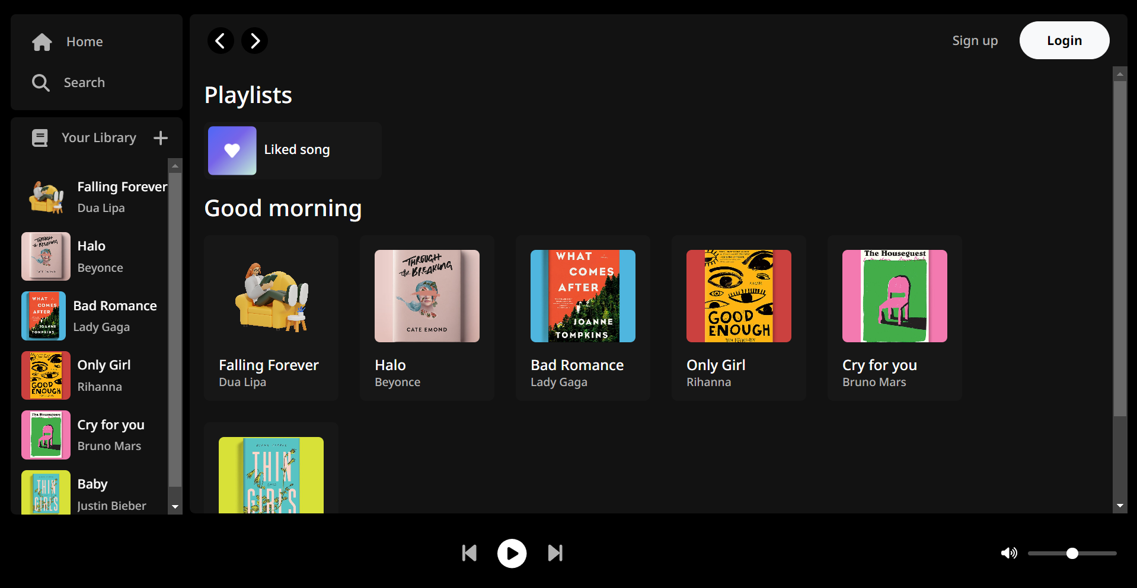Open Home in the sidebar
Image resolution: width=1137 pixels, height=588 pixels.
point(85,41)
